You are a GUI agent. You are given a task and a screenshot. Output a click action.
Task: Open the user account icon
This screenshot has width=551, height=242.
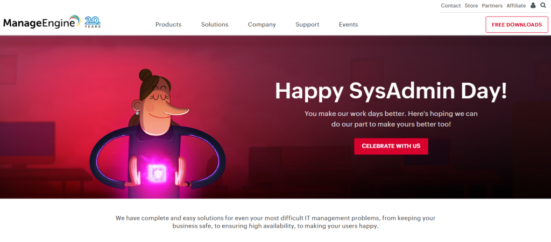(x=533, y=5)
